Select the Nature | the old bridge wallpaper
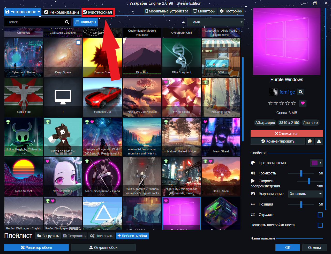The width and height of the screenshot is (331, 254). point(182,137)
